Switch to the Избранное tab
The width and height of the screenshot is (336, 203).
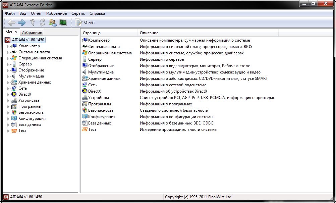click(x=32, y=33)
